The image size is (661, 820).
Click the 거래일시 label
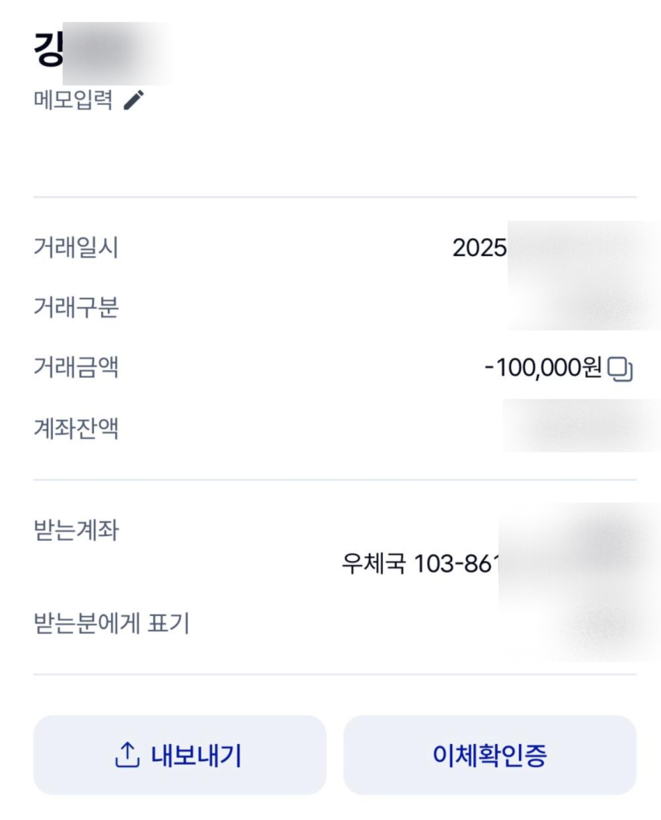point(76,248)
